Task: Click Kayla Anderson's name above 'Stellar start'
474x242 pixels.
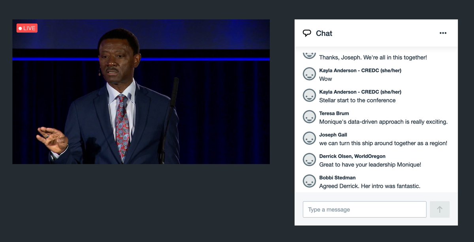Action: (360, 92)
